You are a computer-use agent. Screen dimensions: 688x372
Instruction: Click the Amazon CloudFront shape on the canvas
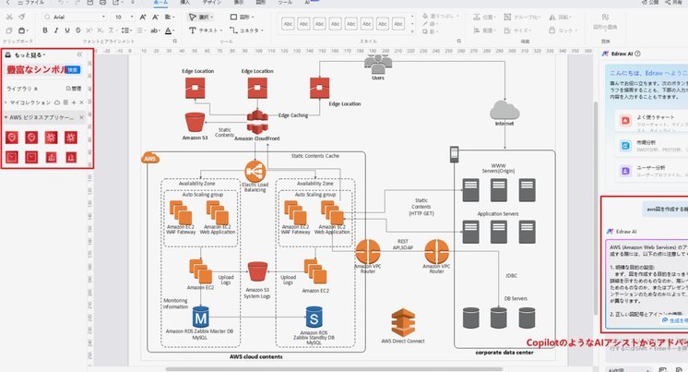[257, 122]
